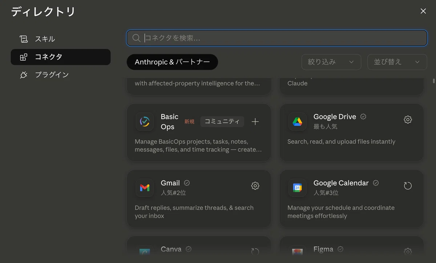Screen dimensions: 436x263
Task: Click the ディレクトリ heading
Action: pyautogui.click(x=43, y=12)
